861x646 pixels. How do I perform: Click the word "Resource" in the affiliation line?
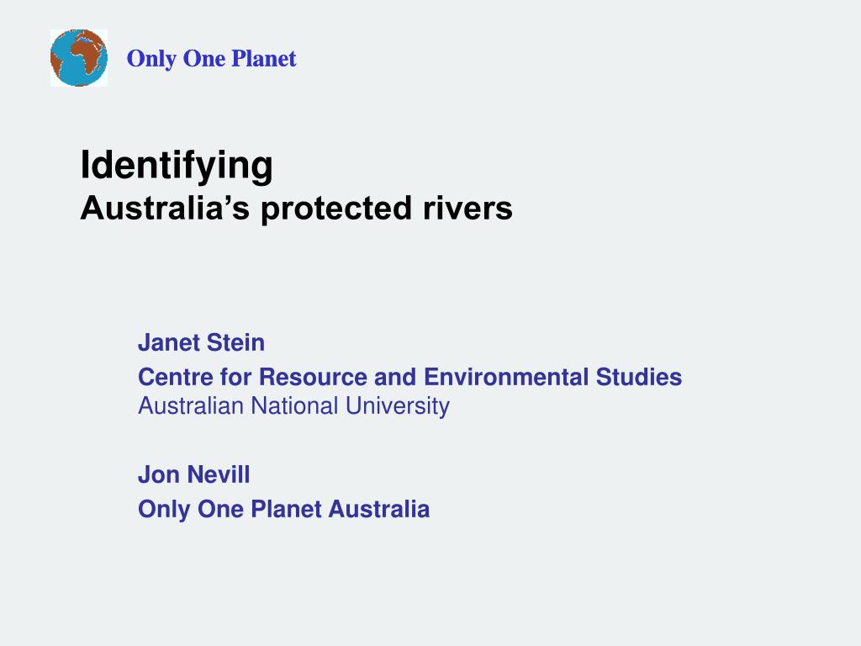(x=304, y=376)
